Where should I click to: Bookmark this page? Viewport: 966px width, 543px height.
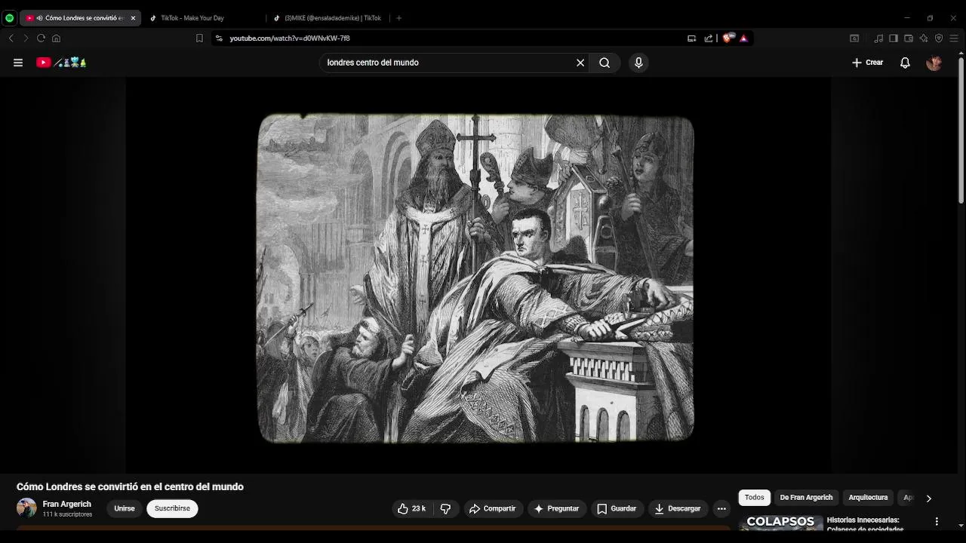tap(199, 38)
